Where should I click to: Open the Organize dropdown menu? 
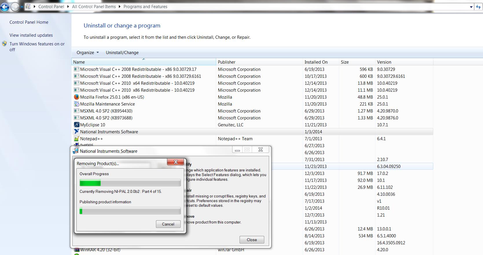[88, 53]
